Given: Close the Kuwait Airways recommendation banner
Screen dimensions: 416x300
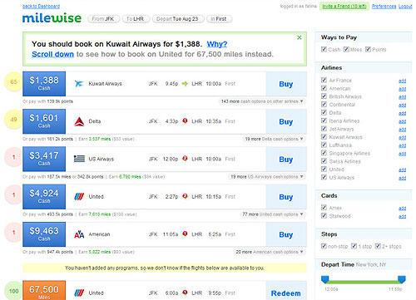Looking at the screenshot, I should click(300, 37).
